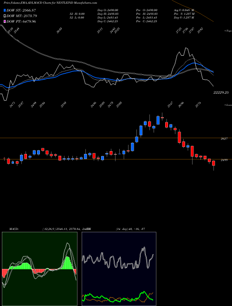Click the MACD (12,26,9) values text

(x=65, y=229)
